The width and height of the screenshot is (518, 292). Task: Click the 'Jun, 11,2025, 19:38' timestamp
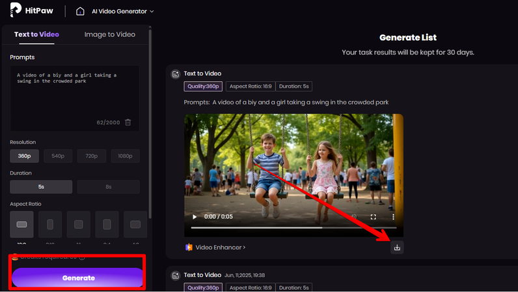[245, 275]
